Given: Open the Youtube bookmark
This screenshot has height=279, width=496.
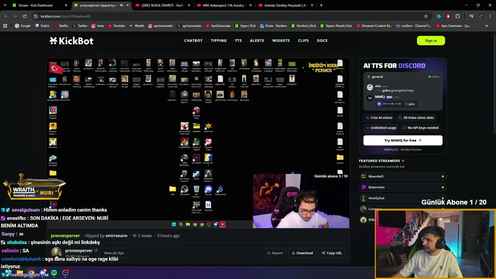Looking at the screenshot, I should pyautogui.click(x=117, y=26).
